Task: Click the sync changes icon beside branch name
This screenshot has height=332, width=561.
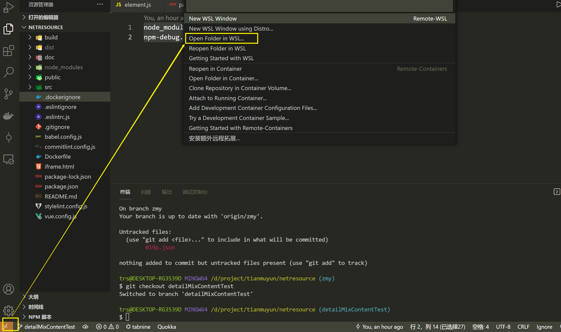Action: coord(85,326)
